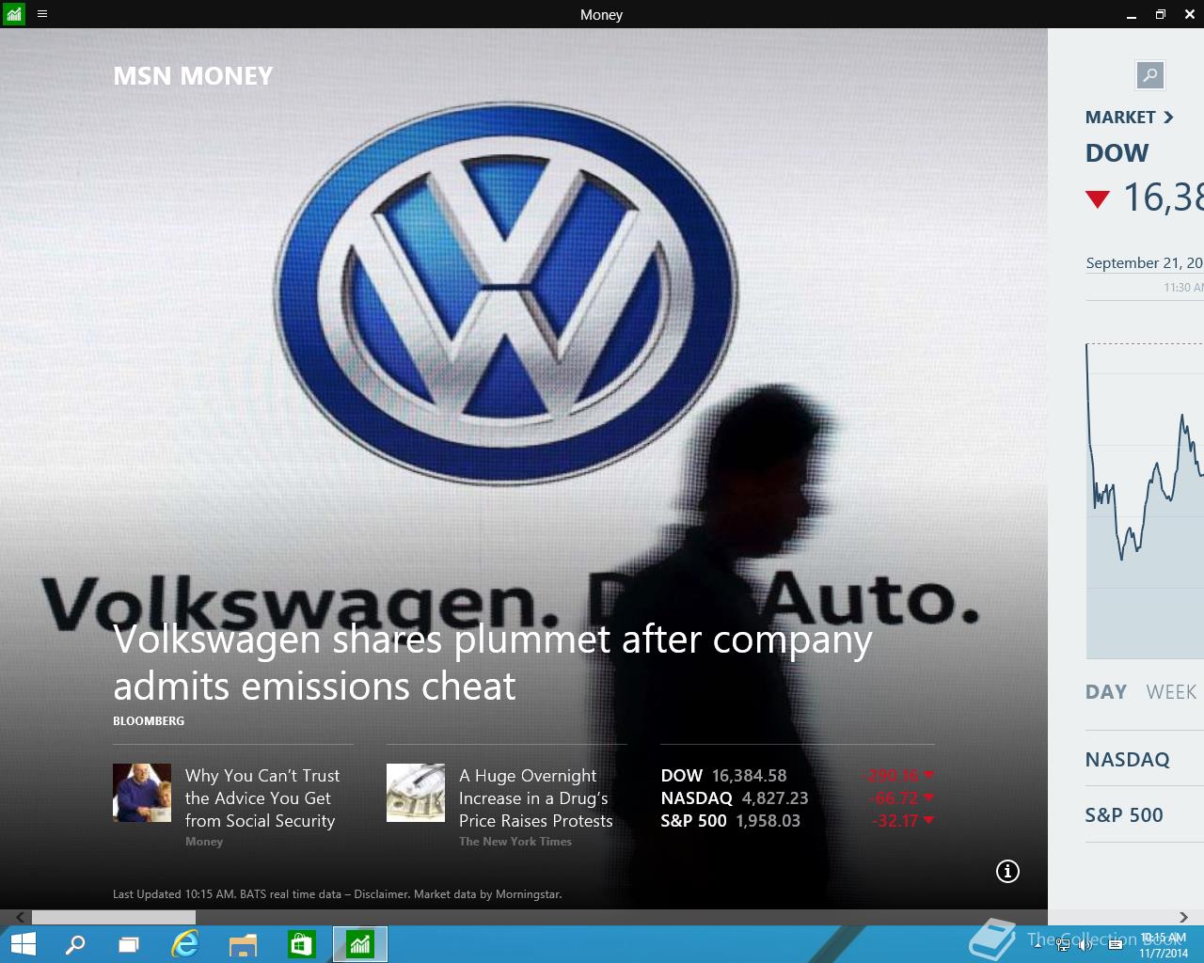Click the image info icon
1204x963 pixels.
point(1007,872)
